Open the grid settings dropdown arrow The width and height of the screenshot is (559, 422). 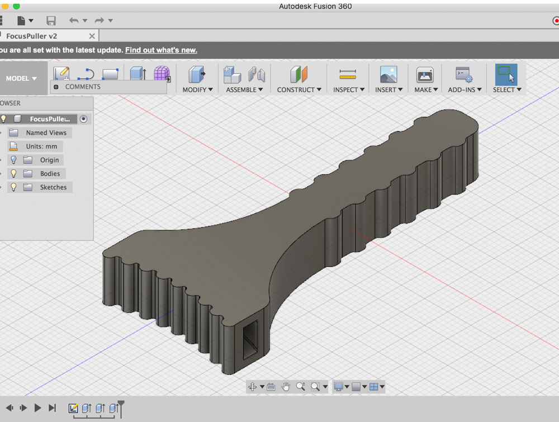point(364,387)
